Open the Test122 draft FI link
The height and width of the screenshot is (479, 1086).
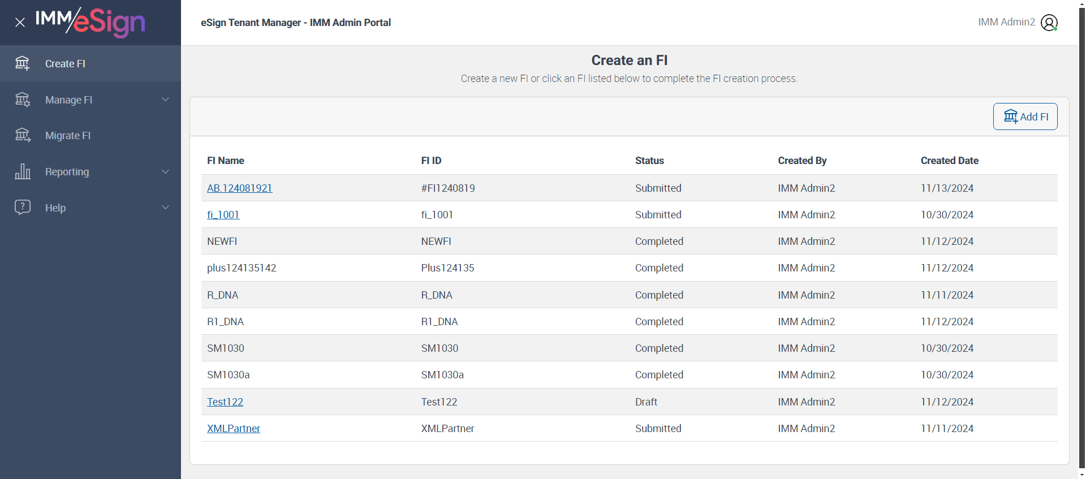pyautogui.click(x=225, y=402)
